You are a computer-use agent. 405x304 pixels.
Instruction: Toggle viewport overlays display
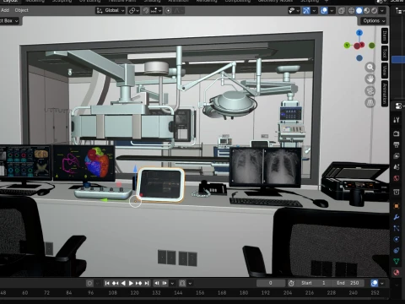pos(324,11)
